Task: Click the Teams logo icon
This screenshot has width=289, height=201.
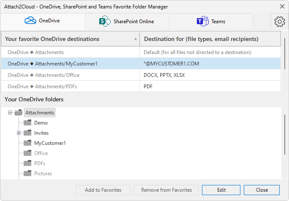Action: tap(202, 22)
